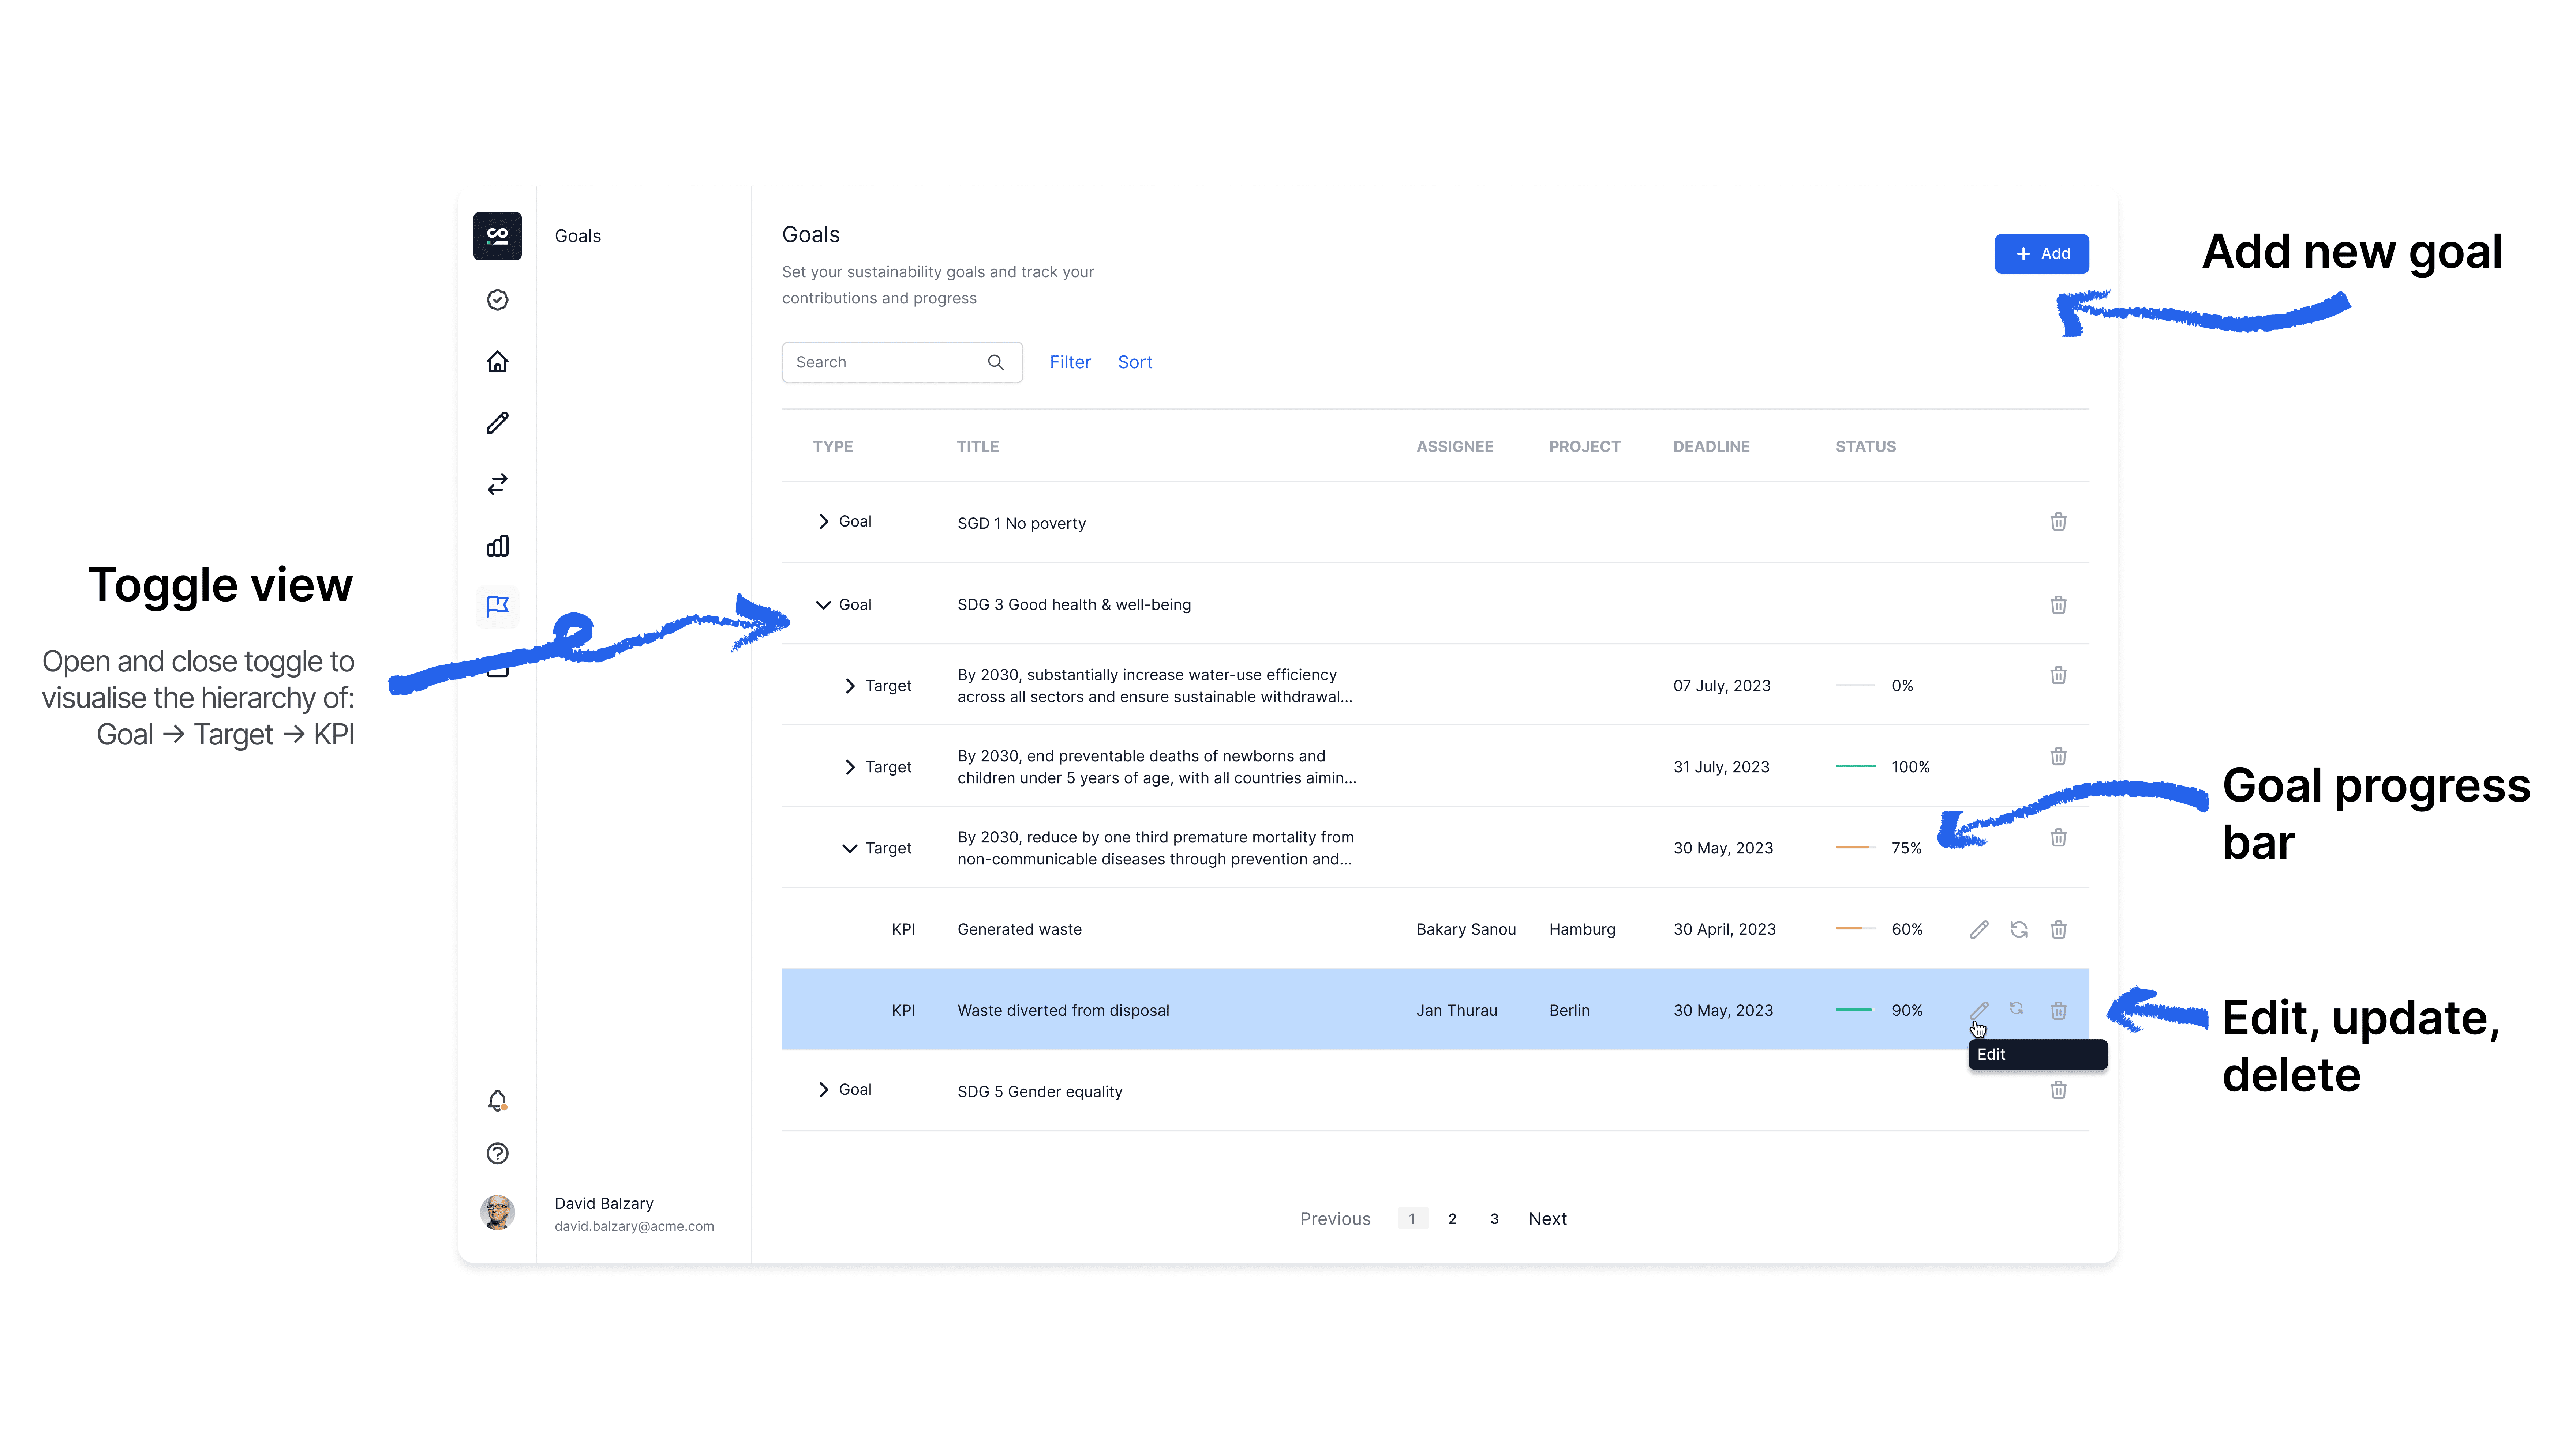Delete the SDG 5 Gender equality goal

[x=2058, y=1089]
